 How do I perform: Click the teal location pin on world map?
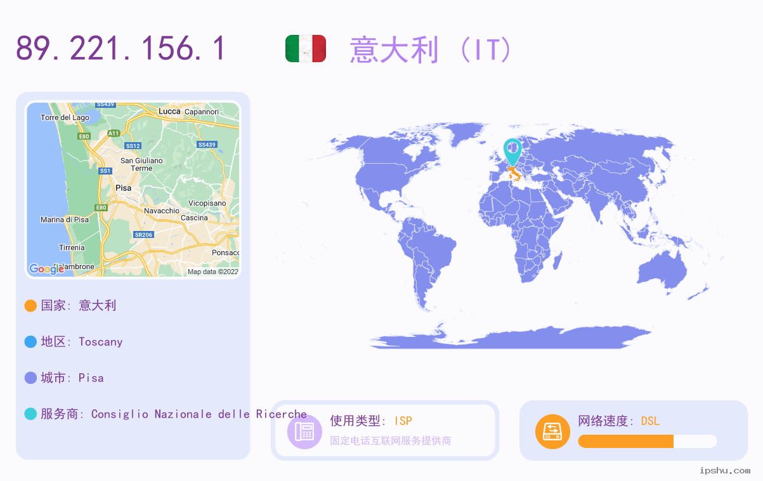pyautogui.click(x=512, y=152)
